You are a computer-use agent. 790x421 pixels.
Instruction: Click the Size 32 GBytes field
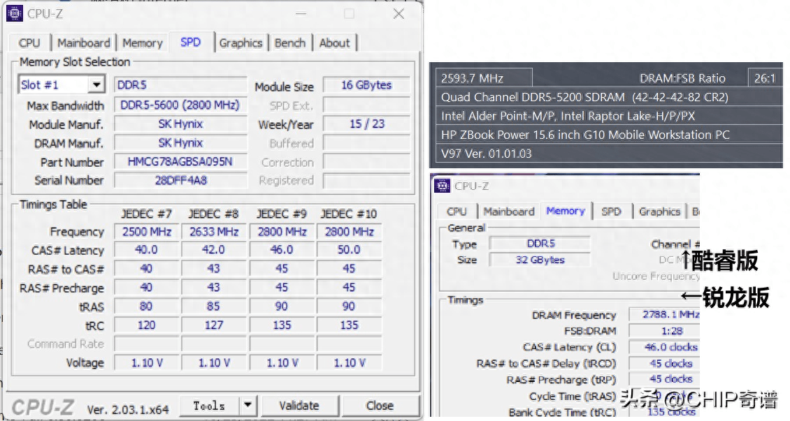point(540,260)
